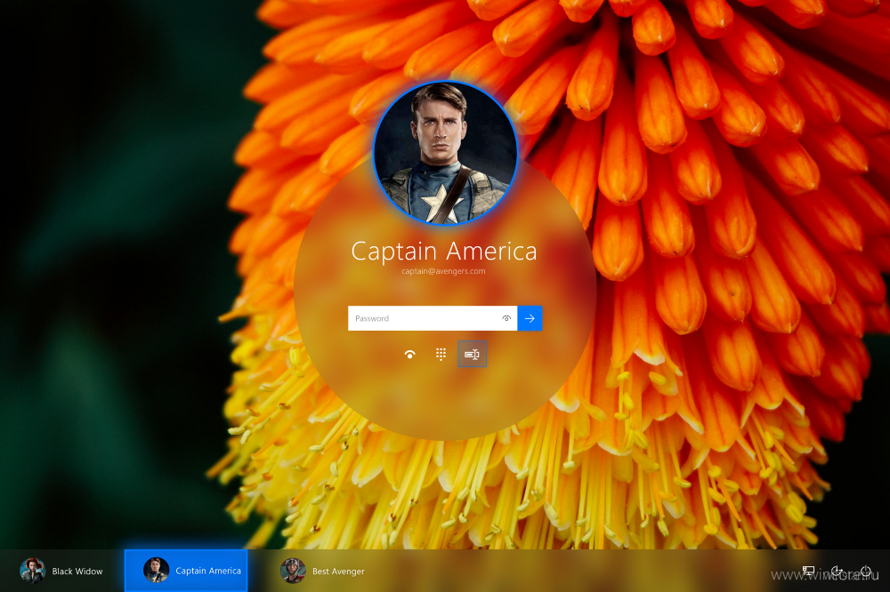This screenshot has height=592, width=890.
Task: Select the Captain America label in the user bar
Action: point(208,572)
